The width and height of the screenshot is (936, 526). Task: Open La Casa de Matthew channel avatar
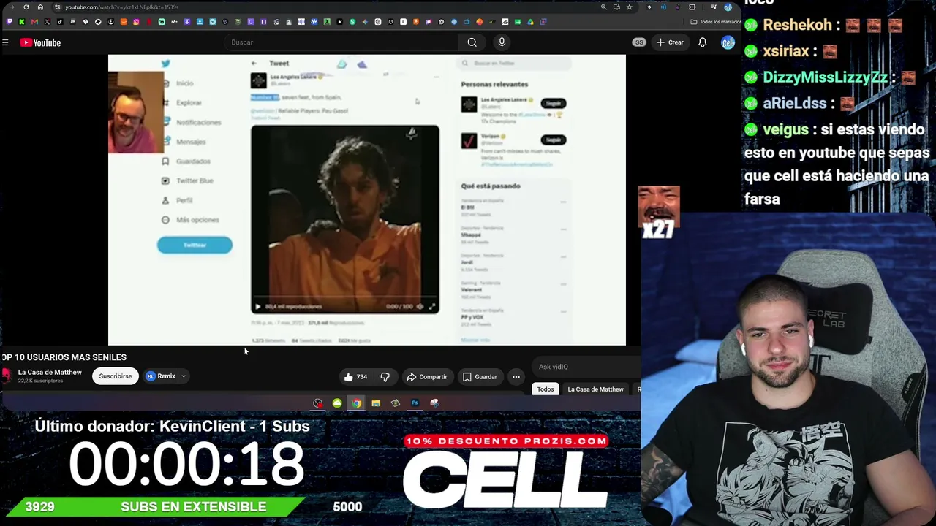pyautogui.click(x=7, y=376)
